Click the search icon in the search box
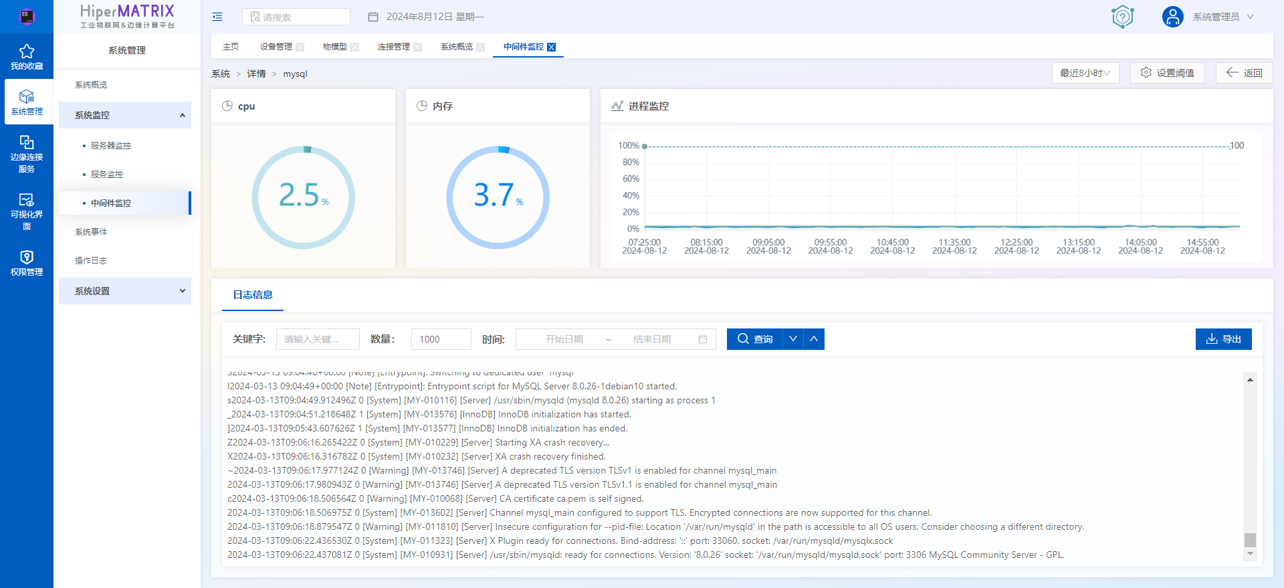The height and width of the screenshot is (588, 1284). [255, 17]
